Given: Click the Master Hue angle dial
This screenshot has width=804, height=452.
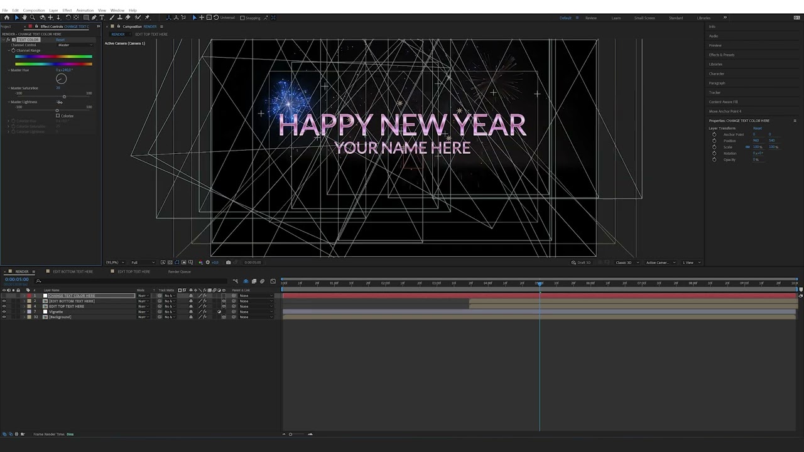Looking at the screenshot, I should [61, 79].
